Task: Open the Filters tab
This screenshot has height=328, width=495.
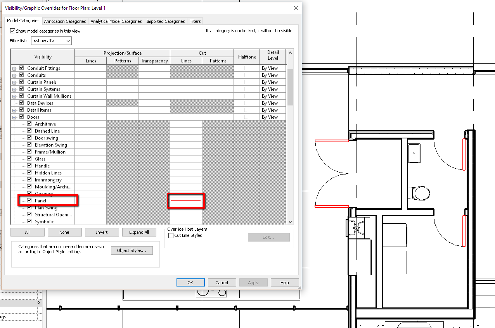Action: 195,21
